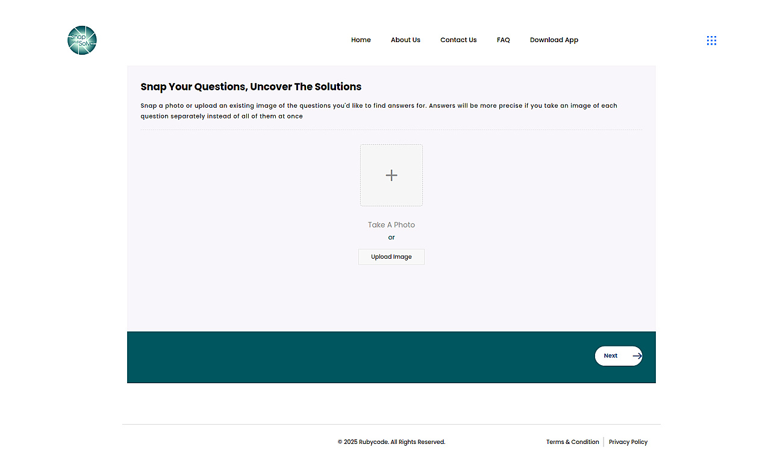Go to the Home page
Image resolution: width=783 pixels, height=474 pixels.
(x=361, y=40)
